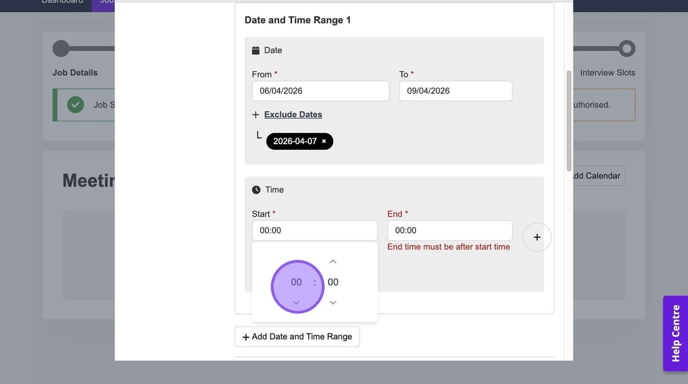The width and height of the screenshot is (688, 384).
Task: Click the Interview Slots step circle
Action: pyautogui.click(x=626, y=49)
